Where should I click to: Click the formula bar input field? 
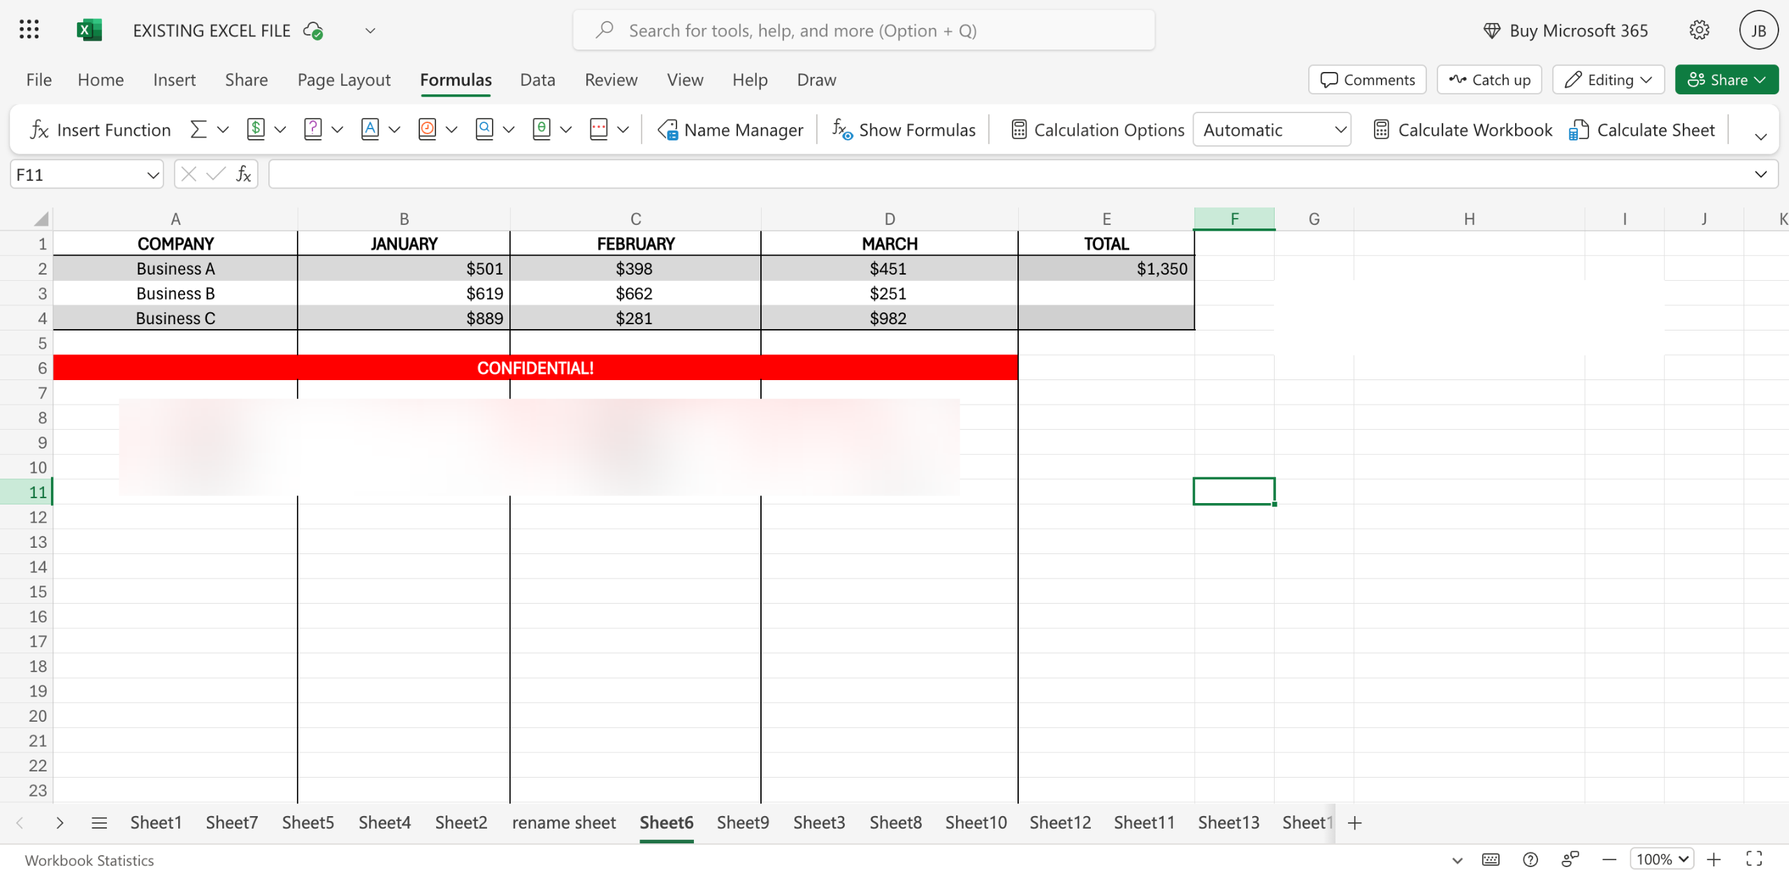click(x=1006, y=175)
